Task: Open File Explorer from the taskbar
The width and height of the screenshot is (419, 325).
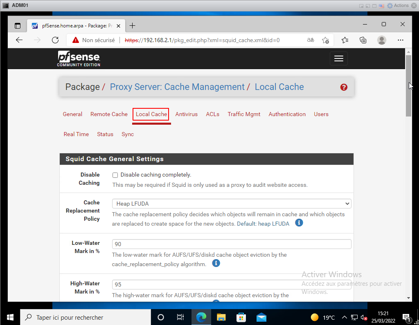Action: (221, 317)
